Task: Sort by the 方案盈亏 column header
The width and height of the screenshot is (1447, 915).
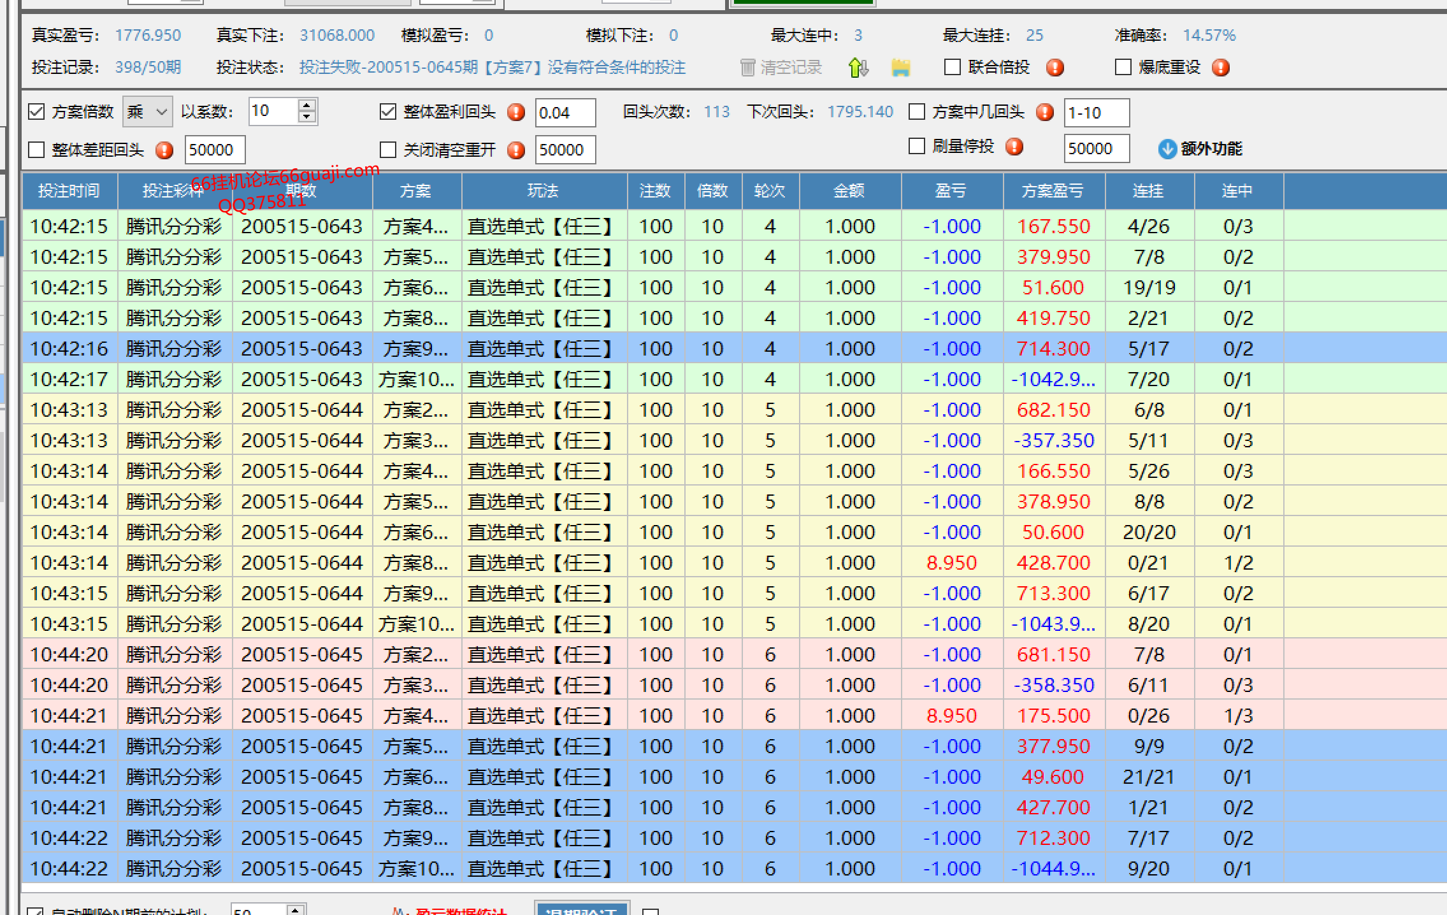Action: point(1054,191)
